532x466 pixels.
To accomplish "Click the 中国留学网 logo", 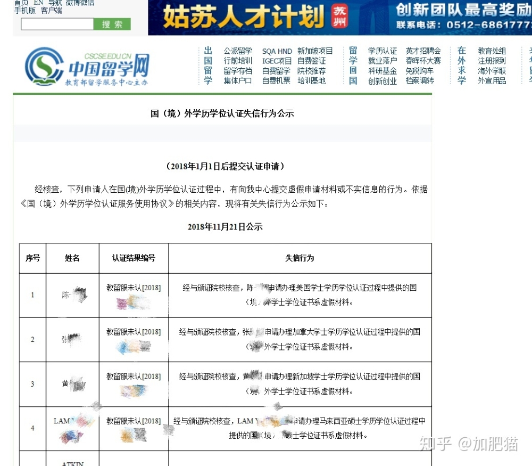I will coord(87,67).
